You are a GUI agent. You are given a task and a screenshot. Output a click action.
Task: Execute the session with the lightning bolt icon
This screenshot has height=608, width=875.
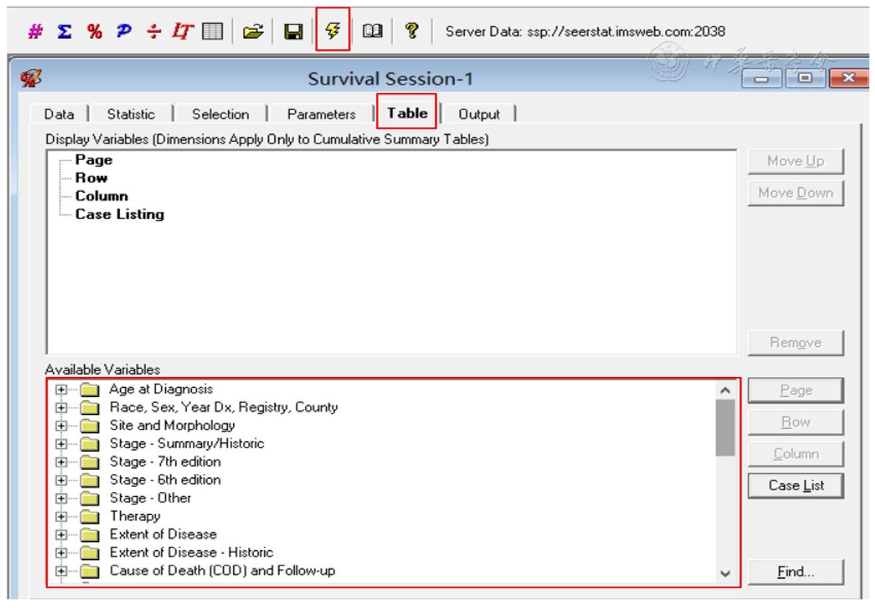tap(333, 30)
